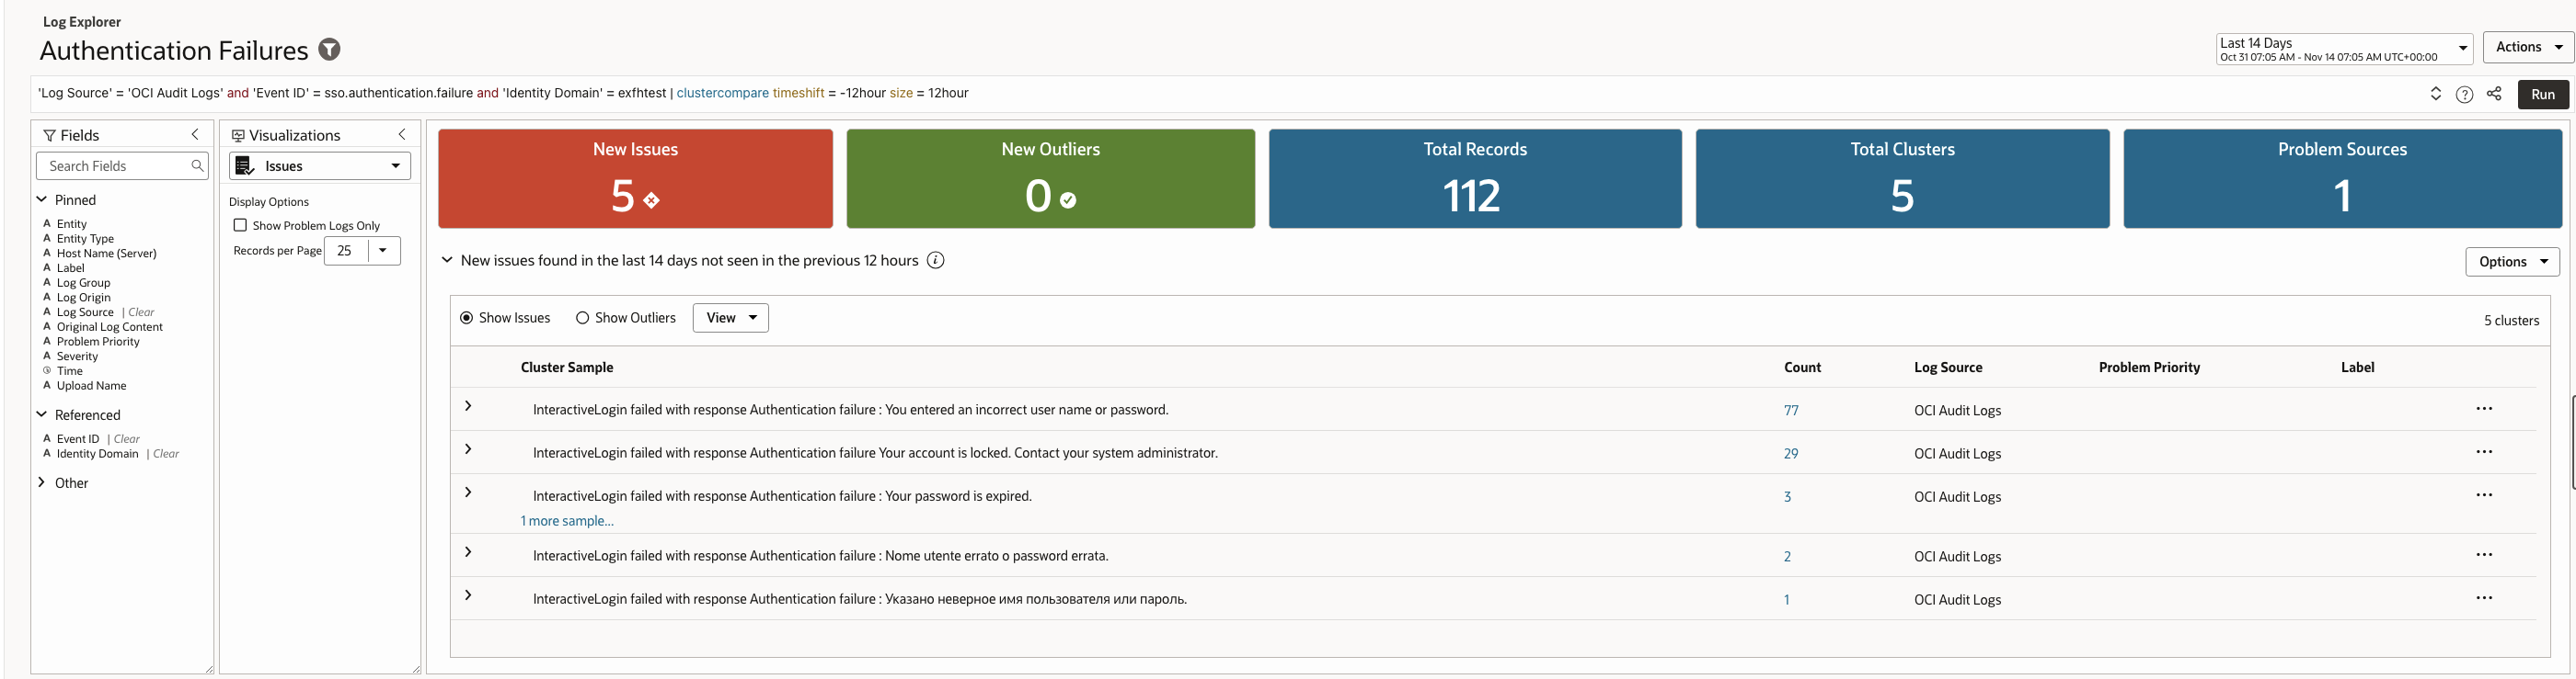Viewport: 2576px width, 679px height.
Task: Select the Show Outliers radio button
Action: tap(582, 319)
